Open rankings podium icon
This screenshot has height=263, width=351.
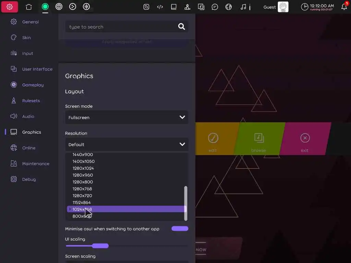coord(187,7)
